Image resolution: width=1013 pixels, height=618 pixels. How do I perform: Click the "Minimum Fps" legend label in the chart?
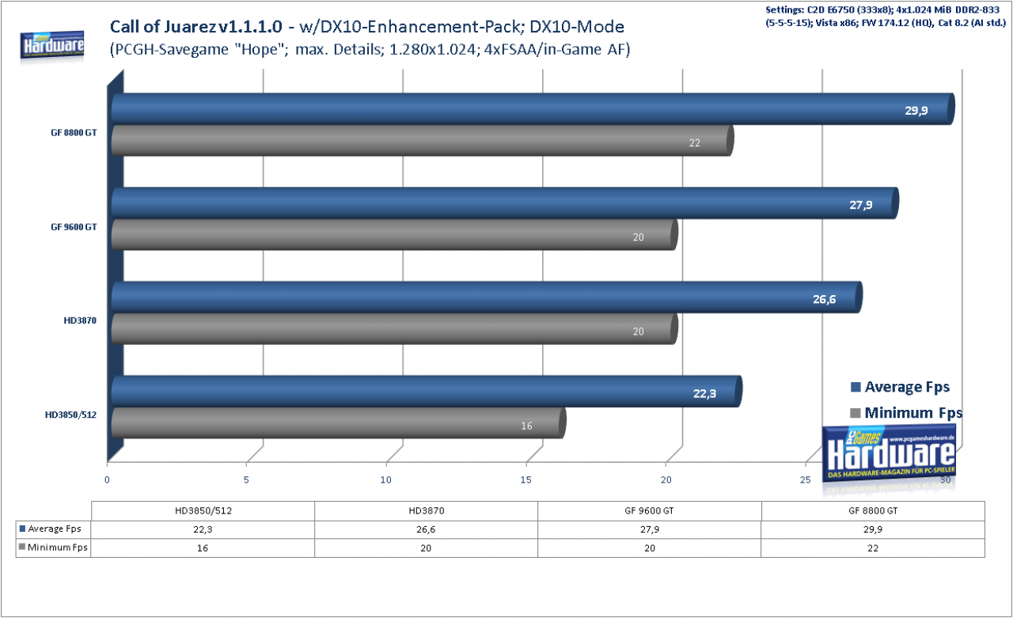(x=913, y=413)
